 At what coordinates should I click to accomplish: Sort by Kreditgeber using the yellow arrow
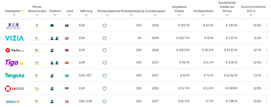click(22, 11)
